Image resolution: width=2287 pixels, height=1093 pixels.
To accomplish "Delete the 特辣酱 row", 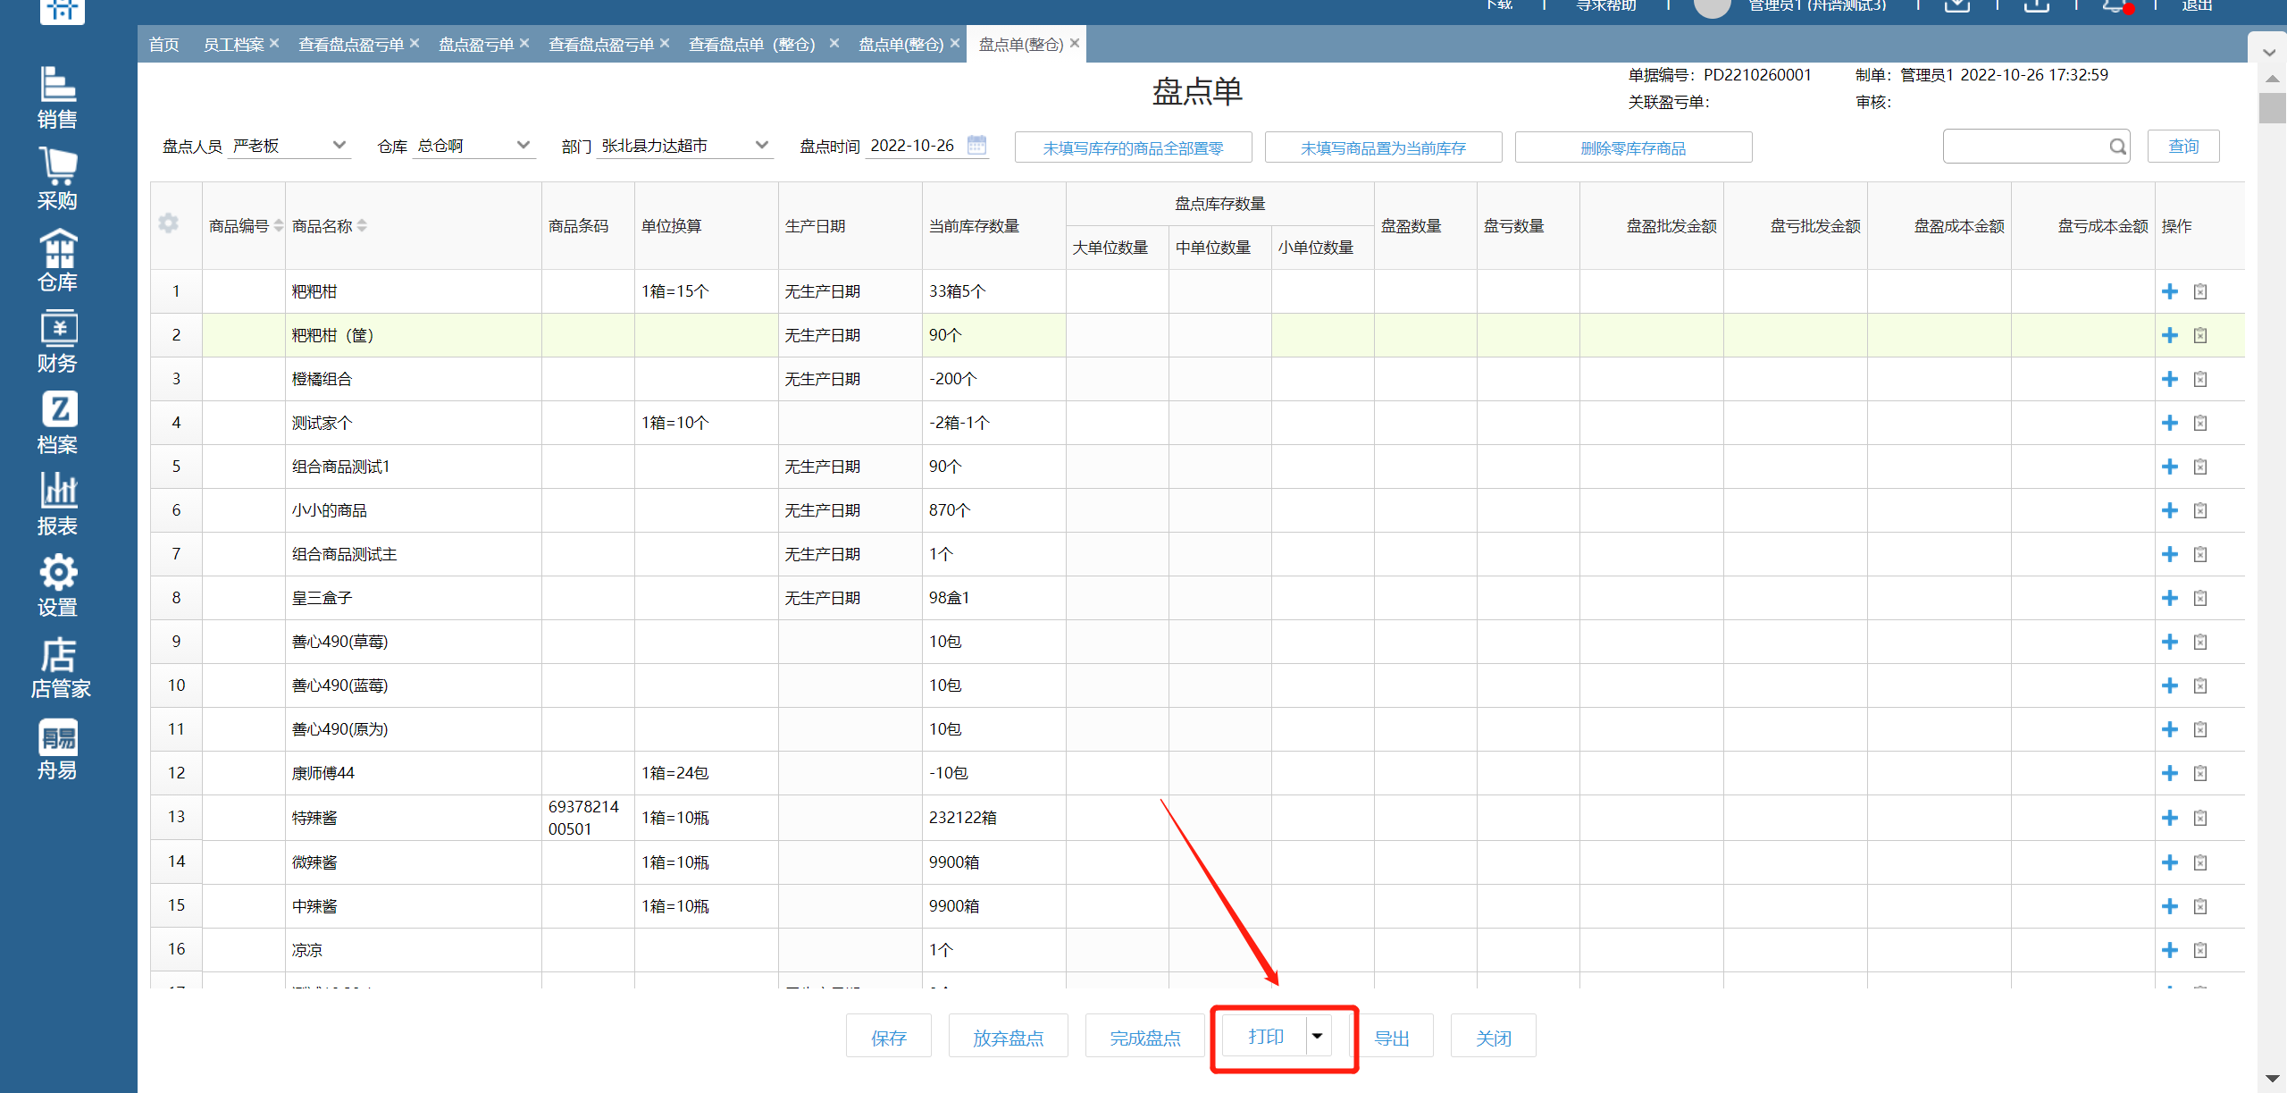I will point(2200,818).
